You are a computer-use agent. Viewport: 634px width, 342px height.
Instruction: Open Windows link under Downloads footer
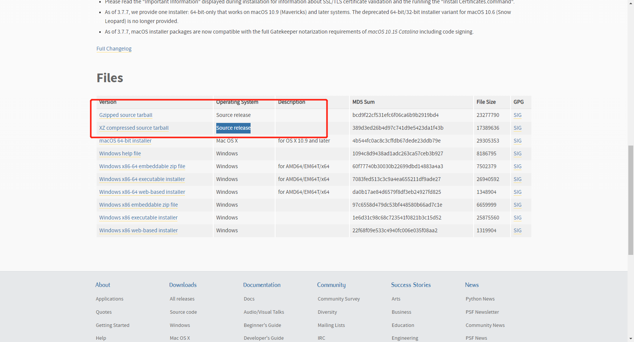180,325
